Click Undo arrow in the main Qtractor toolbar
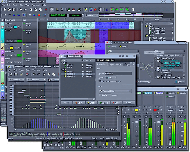190x152 pixels. click(21, 9)
